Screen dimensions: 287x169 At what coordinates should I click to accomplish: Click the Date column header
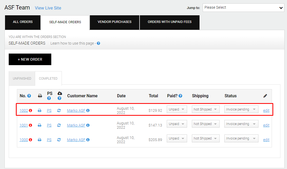[121, 96]
